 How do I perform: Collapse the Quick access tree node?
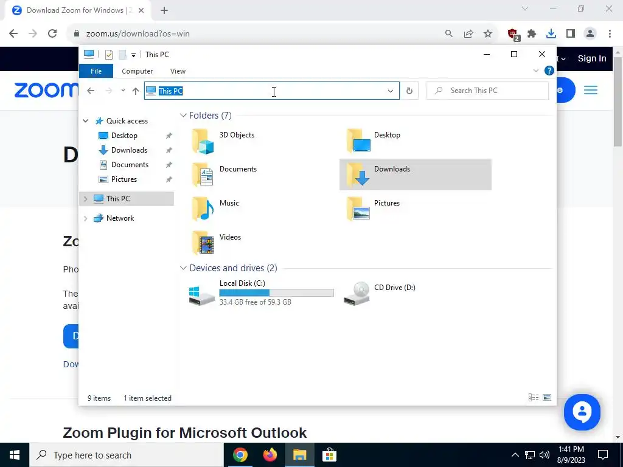click(x=85, y=121)
